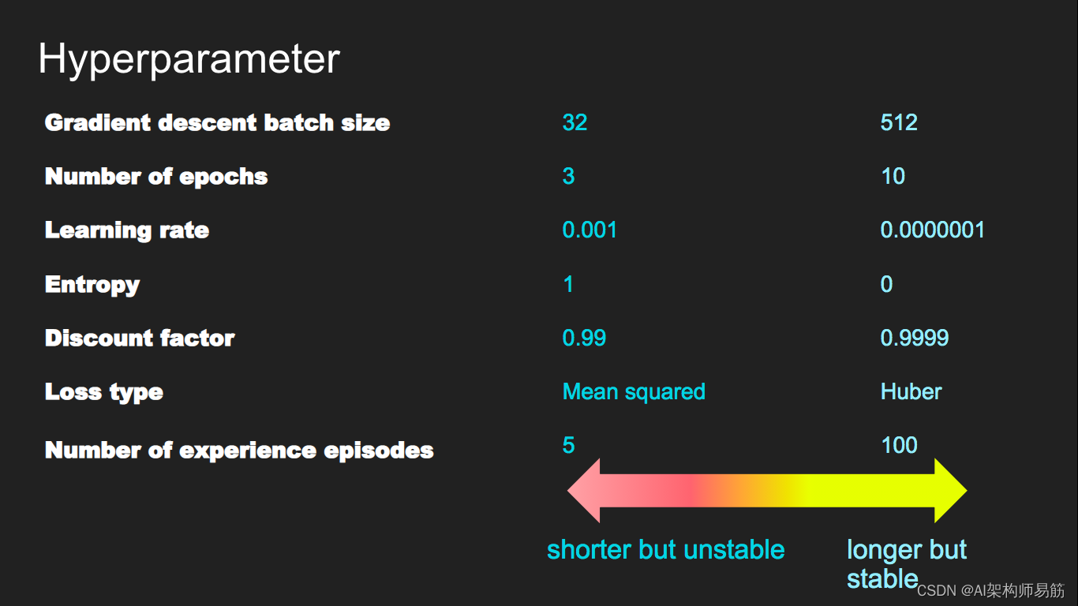The image size is (1078, 606).
Task: Click the Huber loss text
Action: [911, 392]
